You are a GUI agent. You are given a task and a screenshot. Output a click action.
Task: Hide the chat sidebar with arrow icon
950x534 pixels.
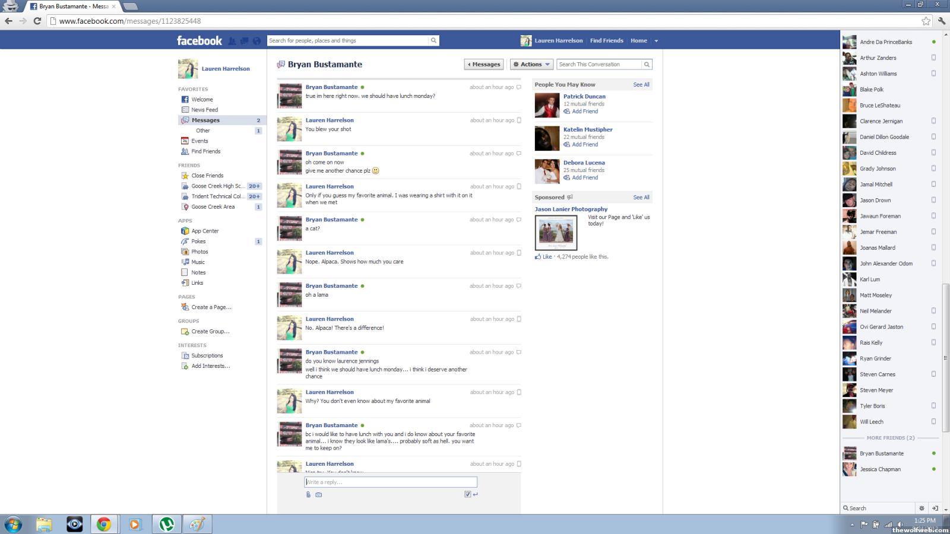(935, 508)
